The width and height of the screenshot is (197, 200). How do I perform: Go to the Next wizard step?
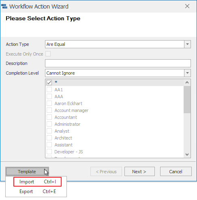click(x=139, y=172)
